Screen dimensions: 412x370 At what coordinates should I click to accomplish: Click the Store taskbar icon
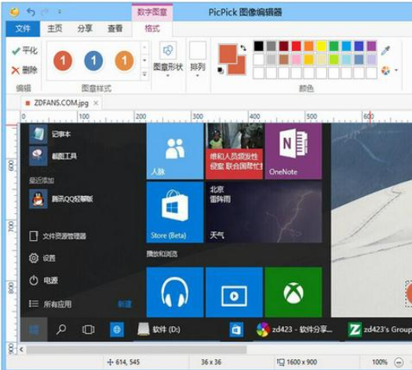point(236,329)
